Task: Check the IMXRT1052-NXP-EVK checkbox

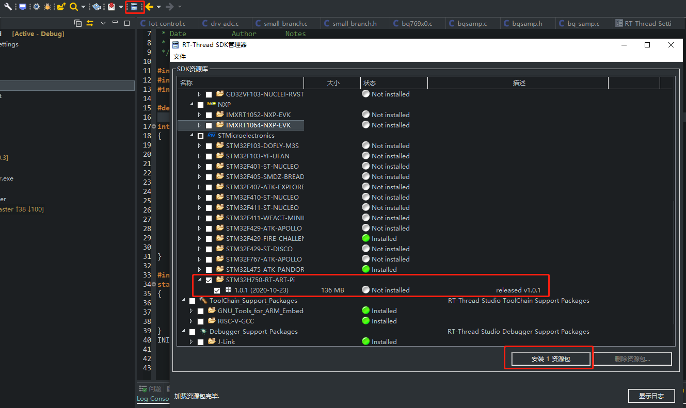Action: [209, 115]
